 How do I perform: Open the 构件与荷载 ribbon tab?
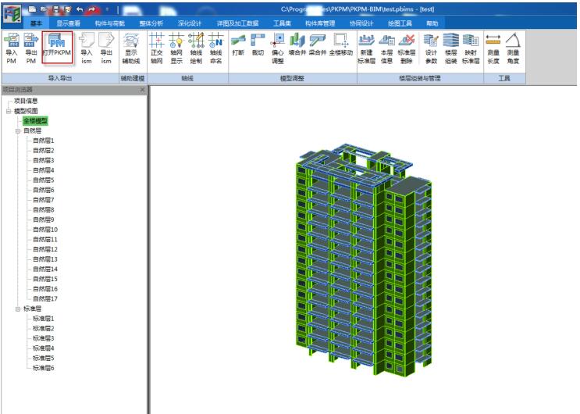point(108,23)
